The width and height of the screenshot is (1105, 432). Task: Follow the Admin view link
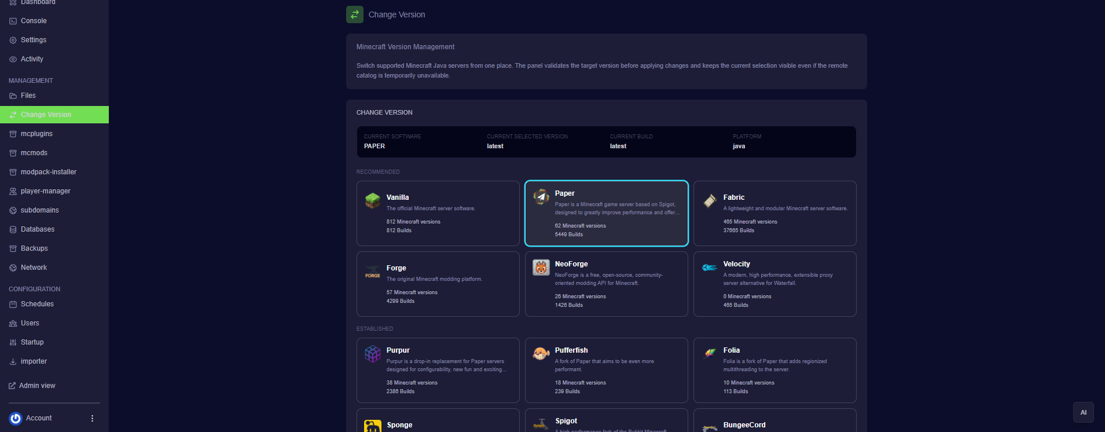(x=32, y=386)
